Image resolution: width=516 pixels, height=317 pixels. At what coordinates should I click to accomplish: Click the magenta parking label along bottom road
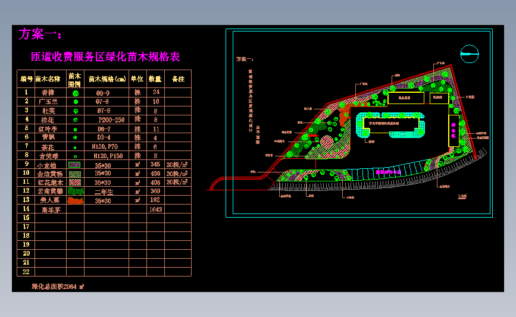point(389,172)
